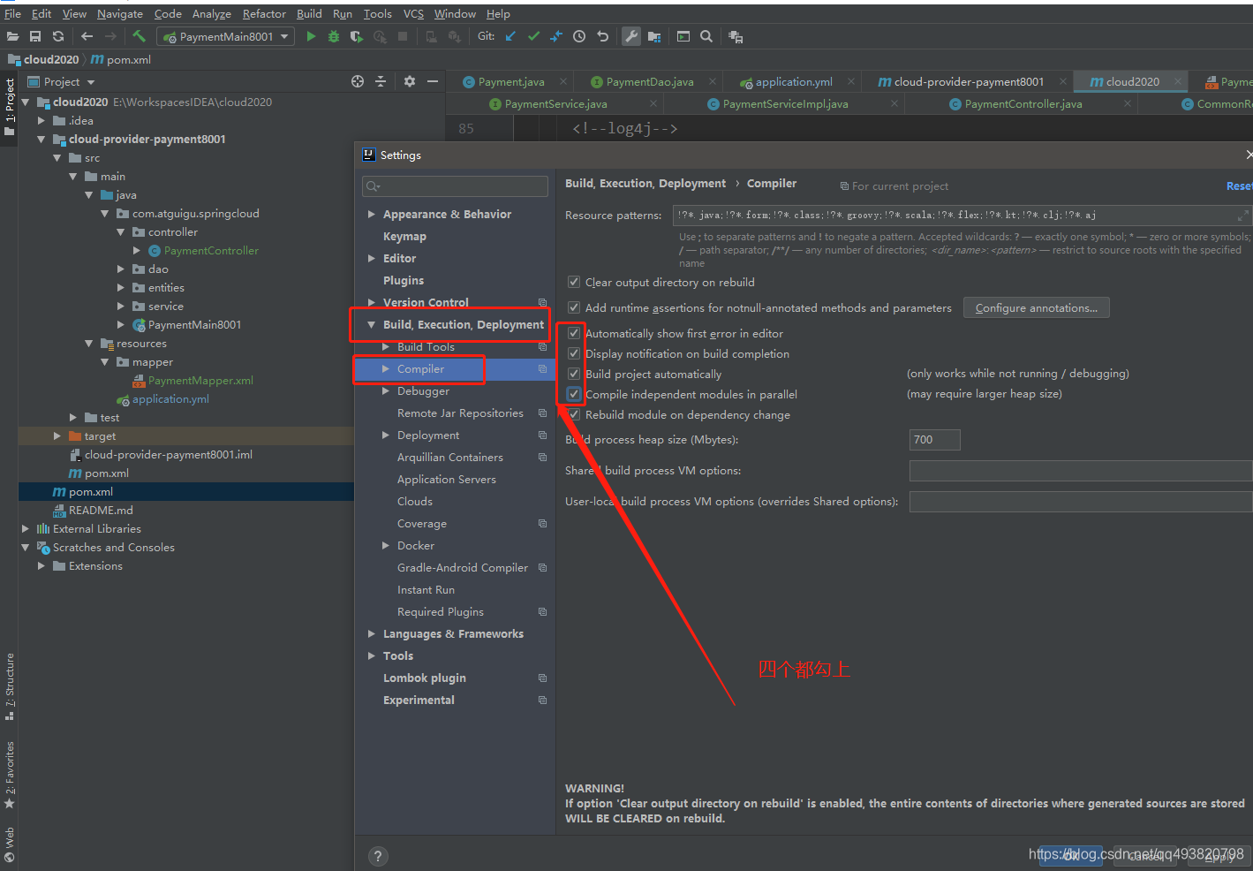1253x871 pixels.
Task: Open the Refactor menu
Action: (x=264, y=13)
